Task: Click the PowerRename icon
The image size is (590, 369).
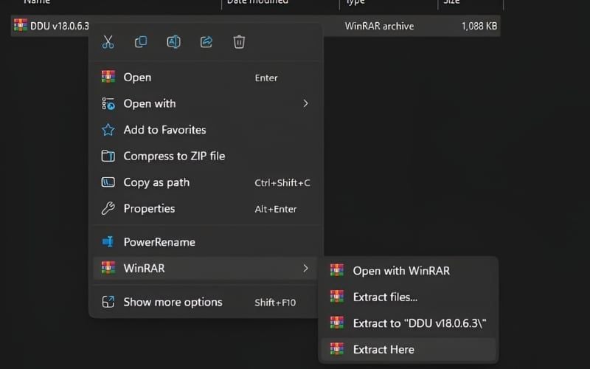Action: pos(108,242)
